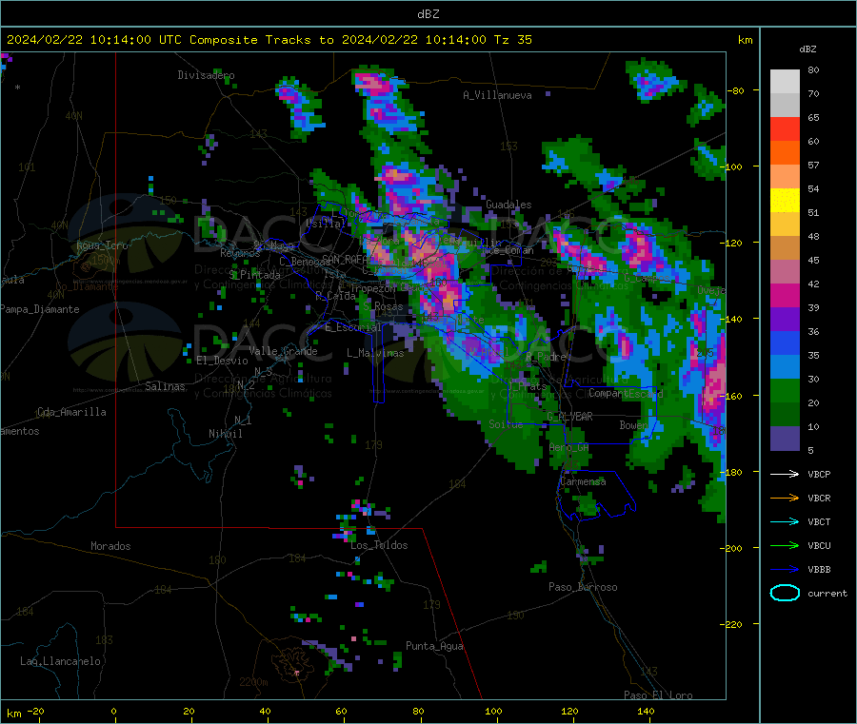
Task: Click the VBCP legend label
Action: 819,474
